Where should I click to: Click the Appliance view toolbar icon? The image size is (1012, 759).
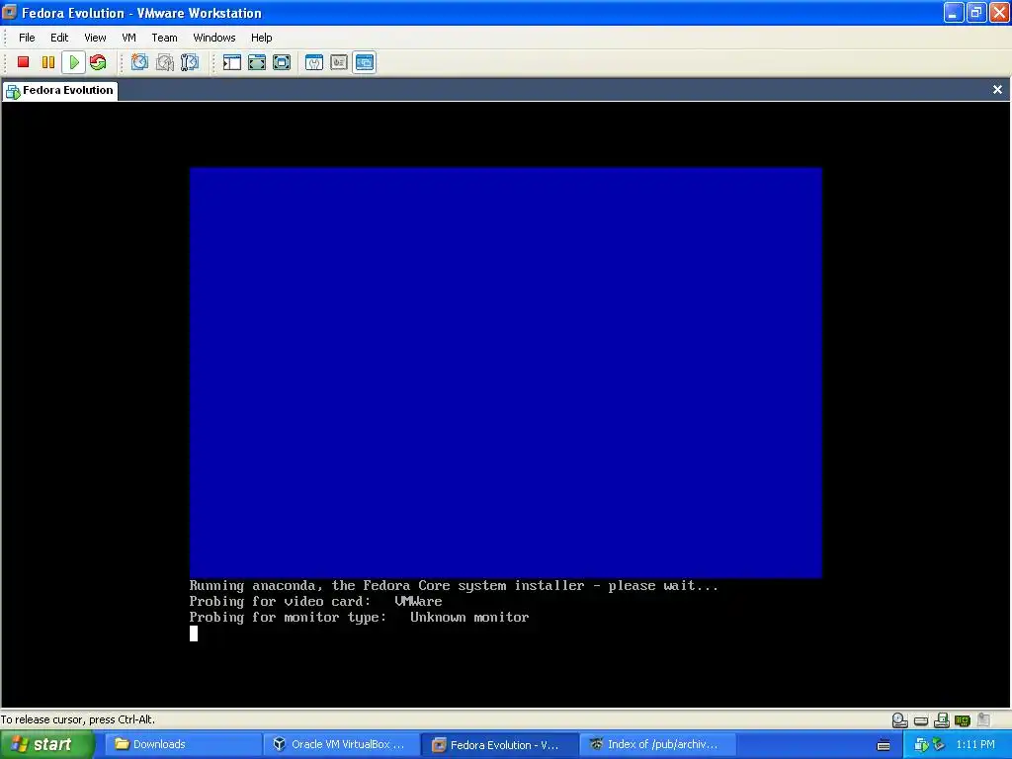[x=339, y=62]
